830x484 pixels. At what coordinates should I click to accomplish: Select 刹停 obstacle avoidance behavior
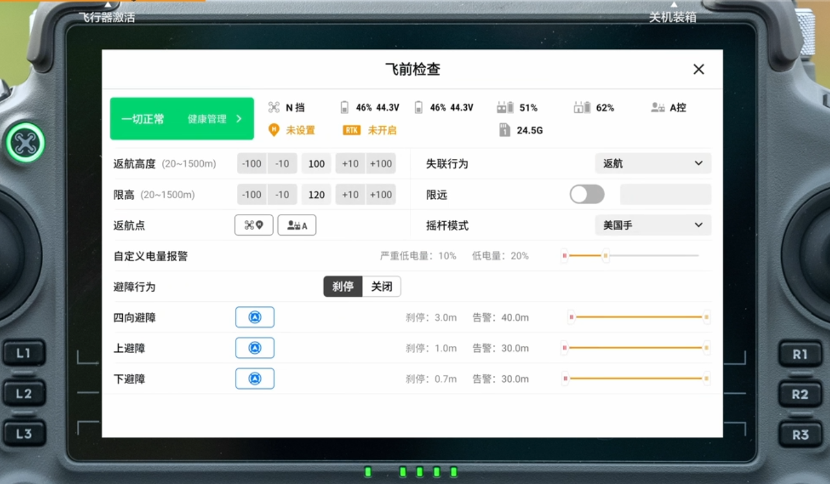[x=343, y=287]
